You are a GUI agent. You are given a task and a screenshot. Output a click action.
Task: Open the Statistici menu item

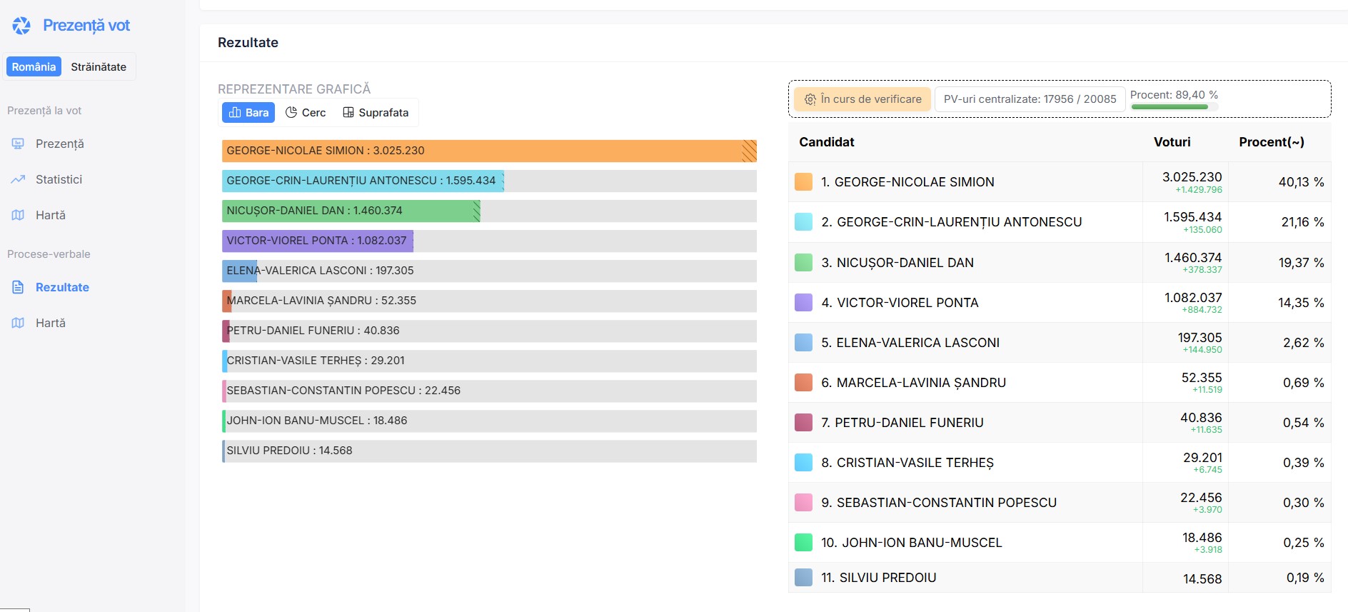(59, 179)
